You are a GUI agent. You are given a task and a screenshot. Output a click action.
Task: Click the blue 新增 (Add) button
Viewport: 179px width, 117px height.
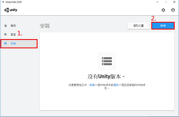(163, 26)
